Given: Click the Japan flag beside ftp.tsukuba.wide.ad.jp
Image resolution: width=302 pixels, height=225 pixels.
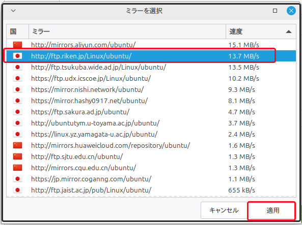Looking at the screenshot, I should pyautogui.click(x=17, y=67).
